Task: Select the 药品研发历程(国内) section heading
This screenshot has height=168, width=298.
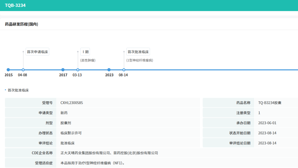Action: [22, 24]
